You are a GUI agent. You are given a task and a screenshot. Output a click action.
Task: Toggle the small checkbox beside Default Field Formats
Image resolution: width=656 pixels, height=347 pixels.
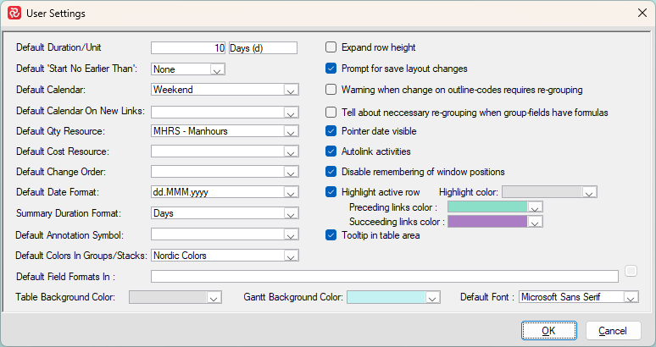coord(631,271)
